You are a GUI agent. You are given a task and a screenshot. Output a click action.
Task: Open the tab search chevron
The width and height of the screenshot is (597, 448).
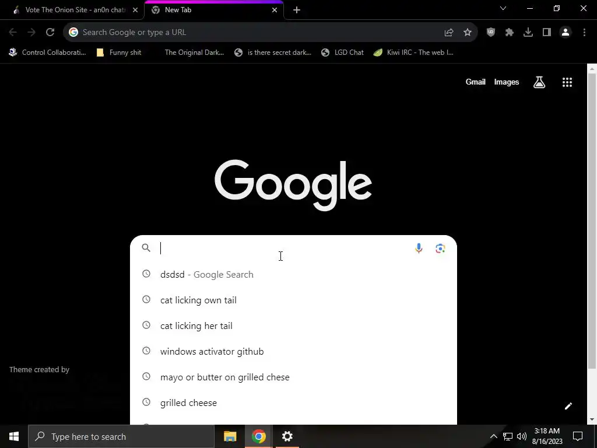pos(503,8)
